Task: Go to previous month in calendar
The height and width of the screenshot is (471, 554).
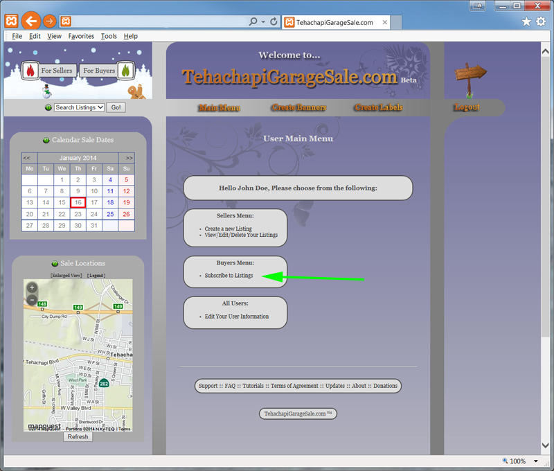Action: pyautogui.click(x=26, y=158)
